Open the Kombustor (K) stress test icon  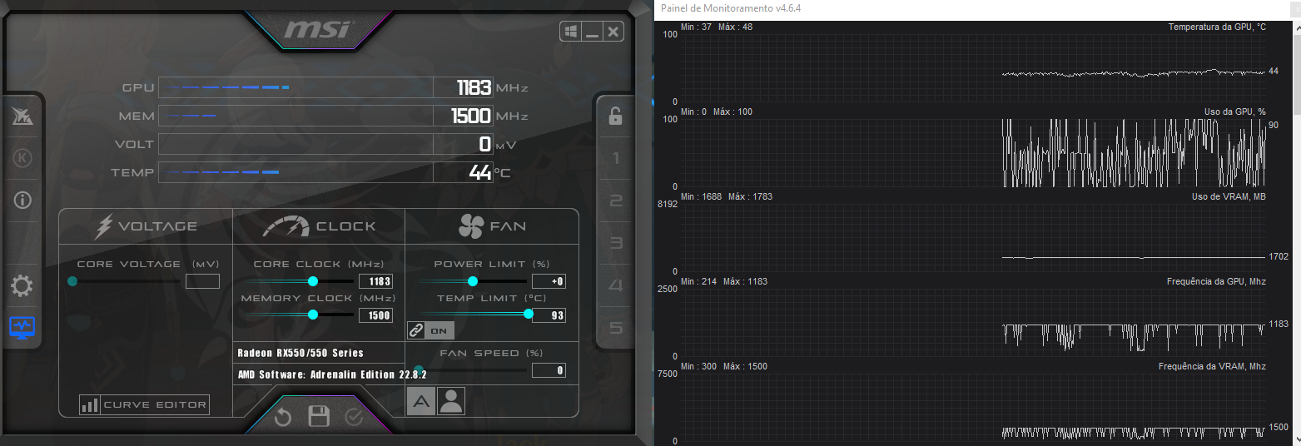tap(22, 158)
